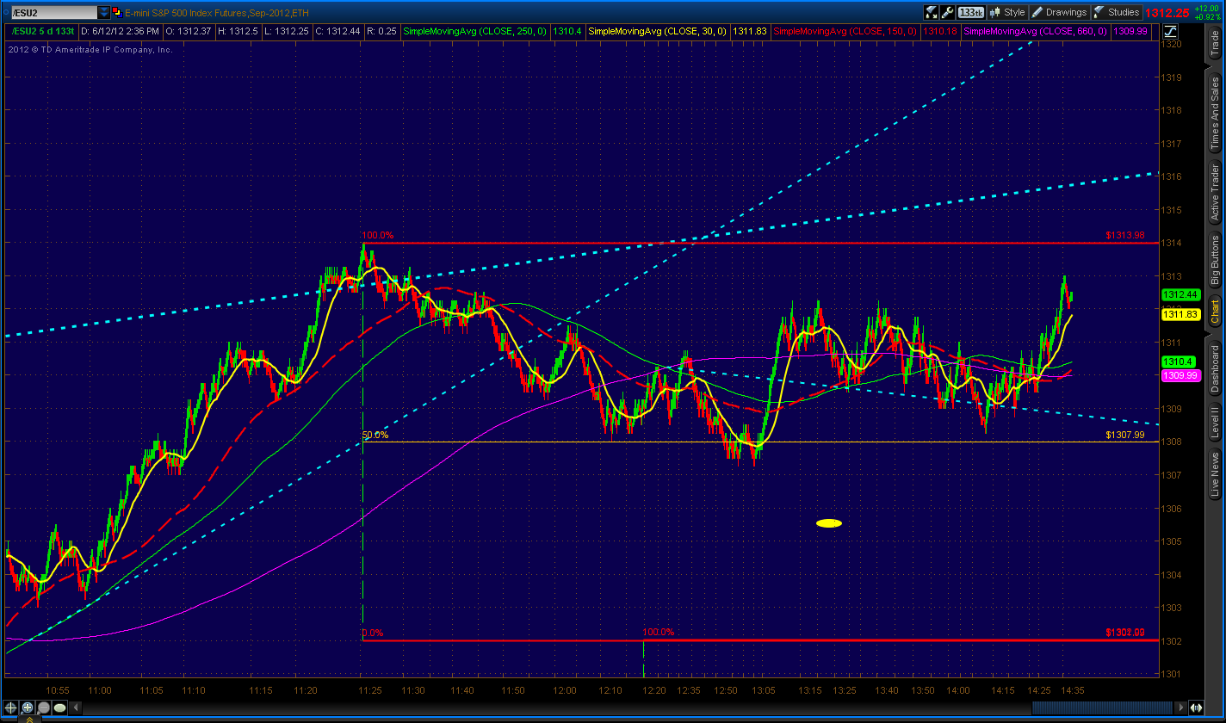The height and width of the screenshot is (723, 1226).
Task: Click the yellow SimpleMovingAvg (CLOSE, 30, 0) label
Action: tap(657, 31)
